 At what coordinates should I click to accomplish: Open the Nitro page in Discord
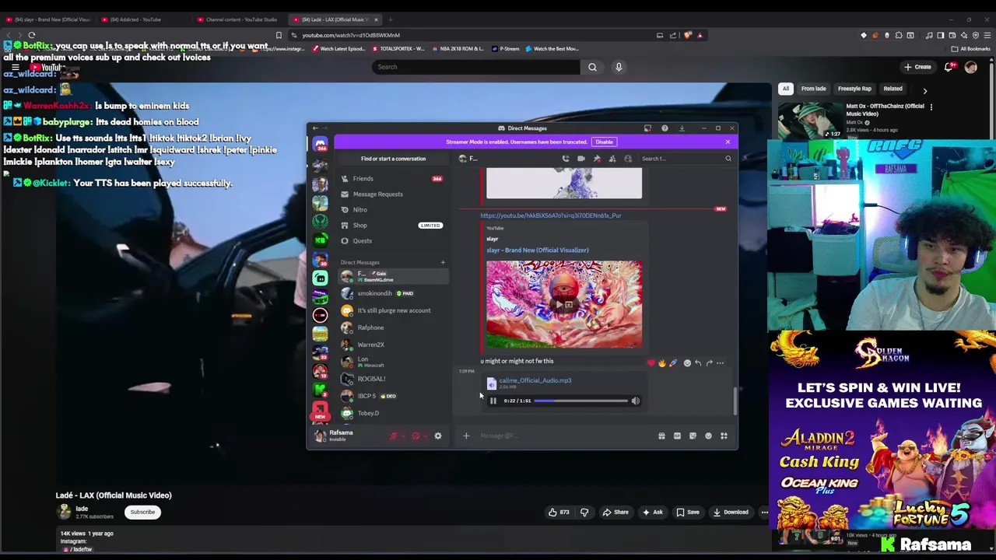tap(393, 210)
